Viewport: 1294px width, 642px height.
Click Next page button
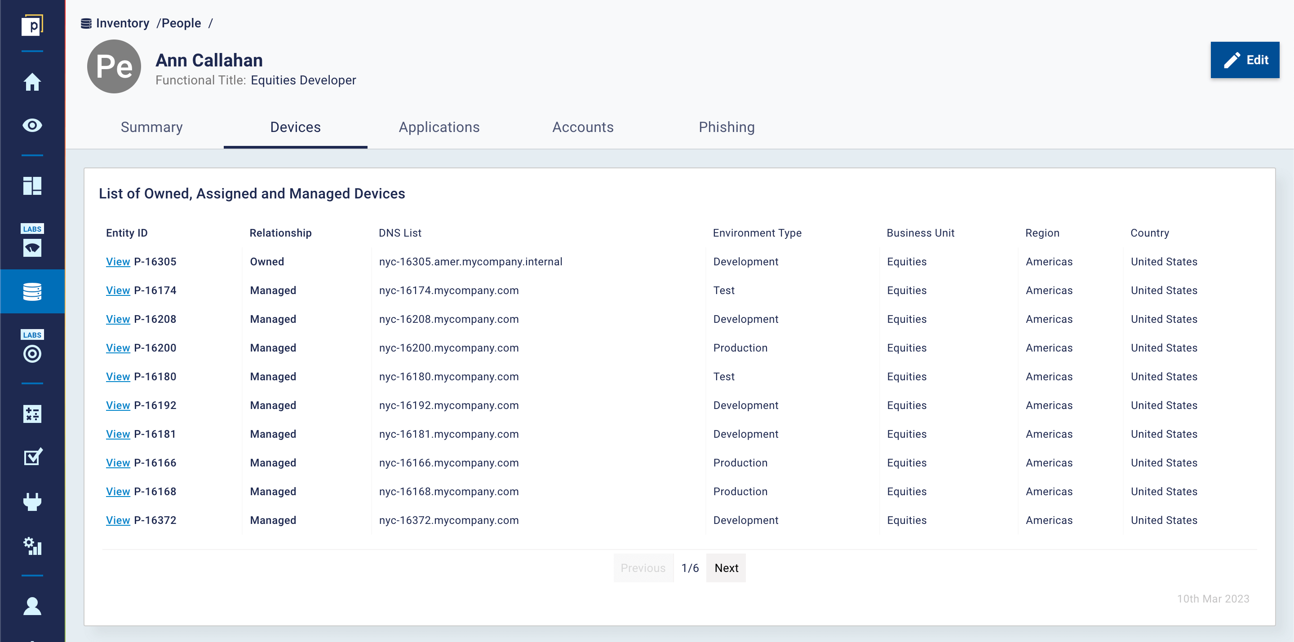(x=726, y=568)
